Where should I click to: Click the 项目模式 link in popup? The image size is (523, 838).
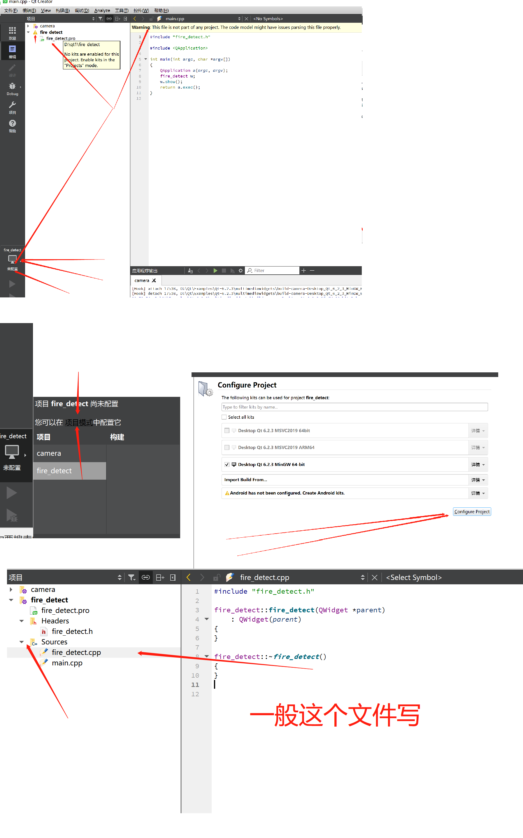(x=78, y=422)
